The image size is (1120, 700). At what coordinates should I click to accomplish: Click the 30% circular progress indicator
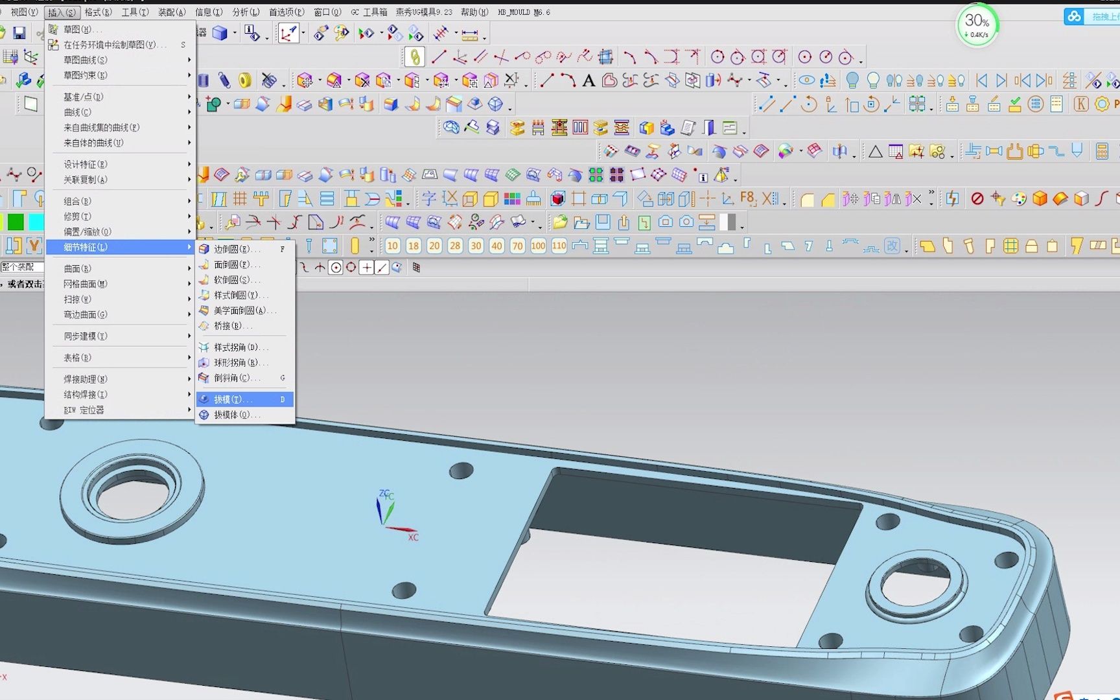point(977,23)
